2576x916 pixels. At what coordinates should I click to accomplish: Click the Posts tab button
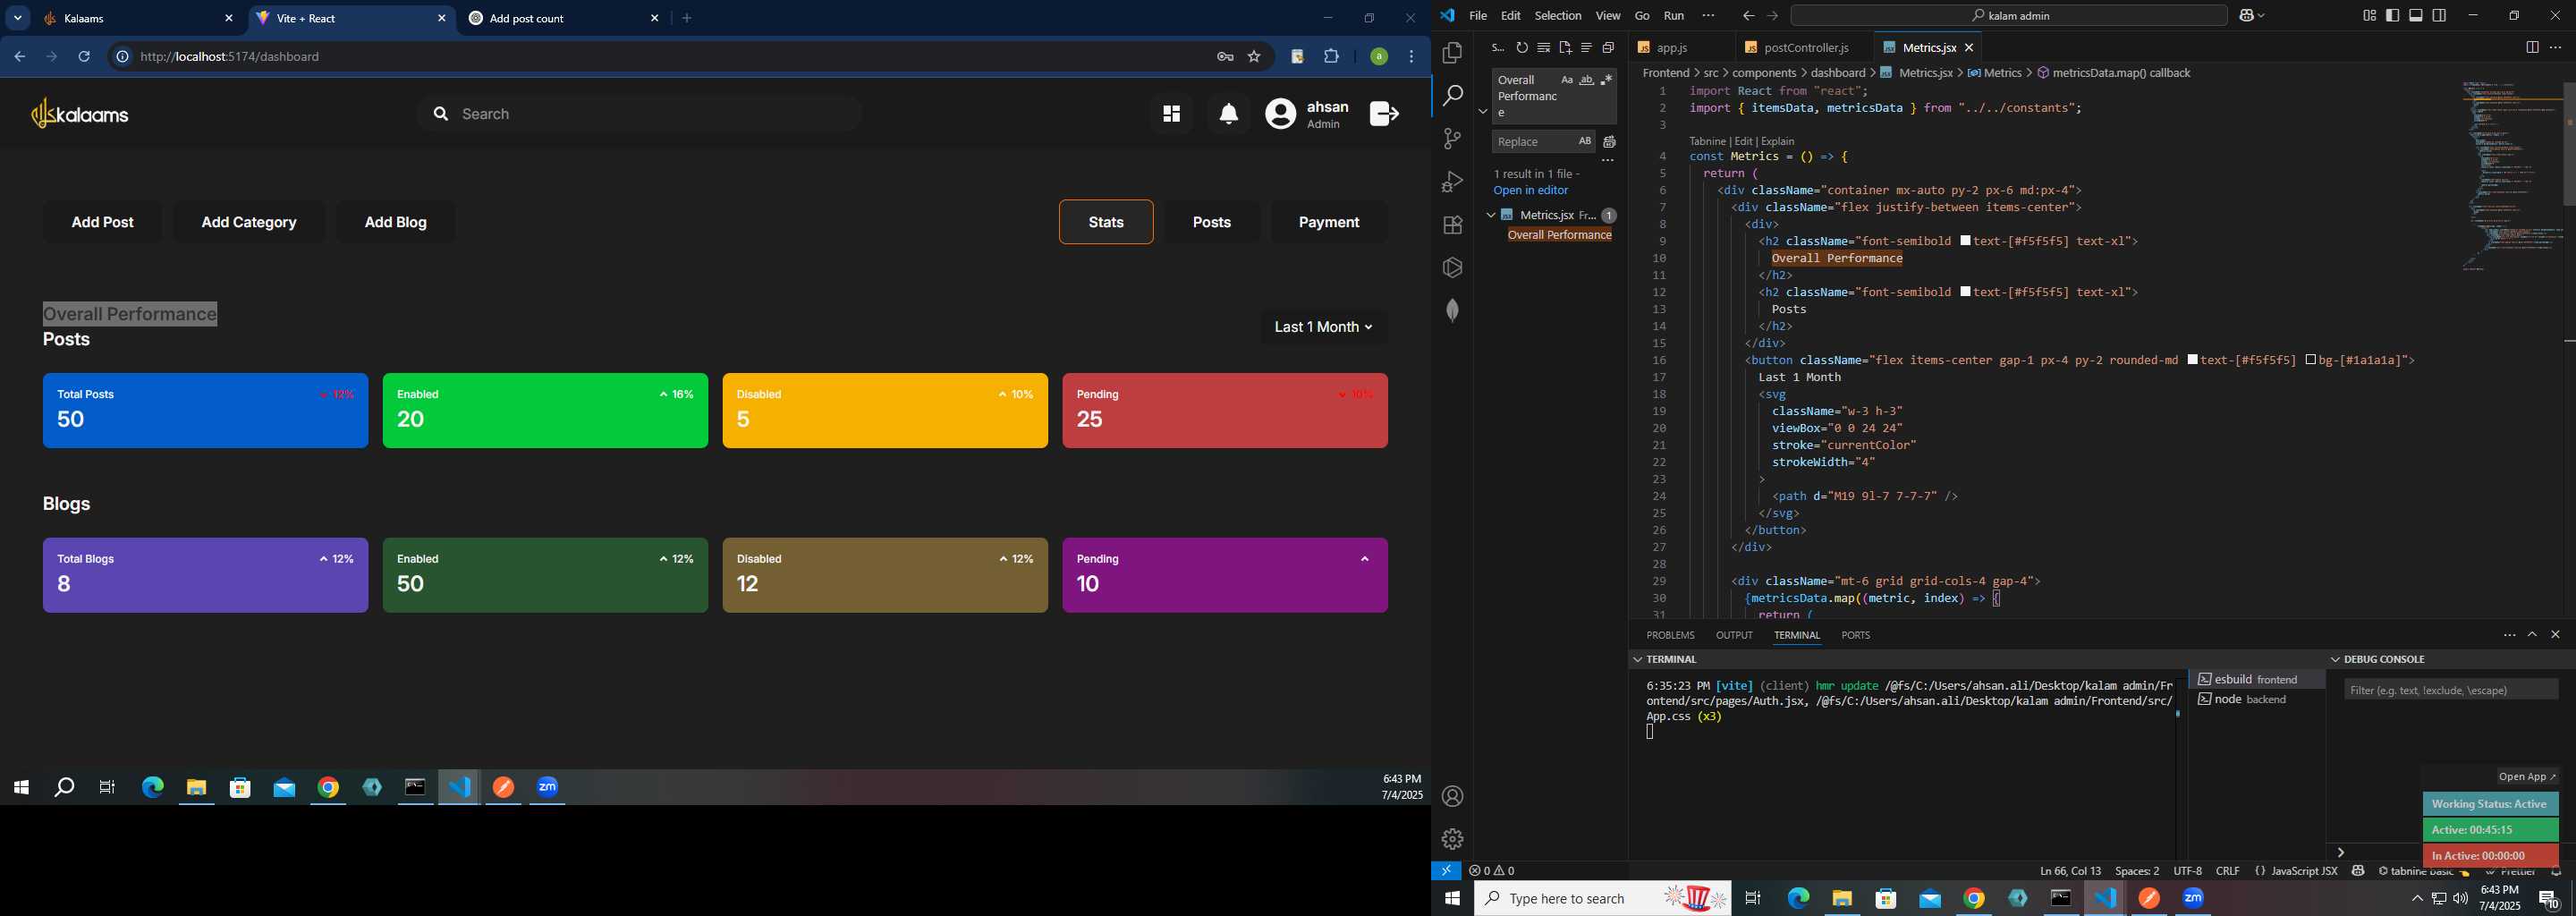click(1211, 222)
